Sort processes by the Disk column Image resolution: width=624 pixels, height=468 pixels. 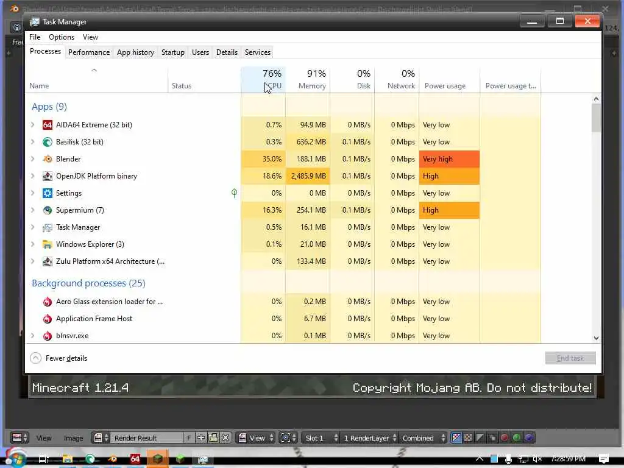tap(353, 80)
